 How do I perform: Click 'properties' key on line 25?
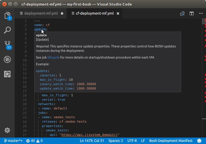[51, 126]
